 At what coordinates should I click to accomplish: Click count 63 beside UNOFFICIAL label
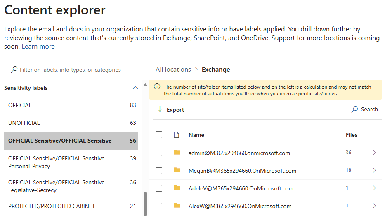click(x=133, y=123)
